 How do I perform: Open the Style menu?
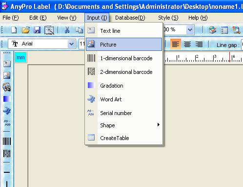click(x=168, y=18)
